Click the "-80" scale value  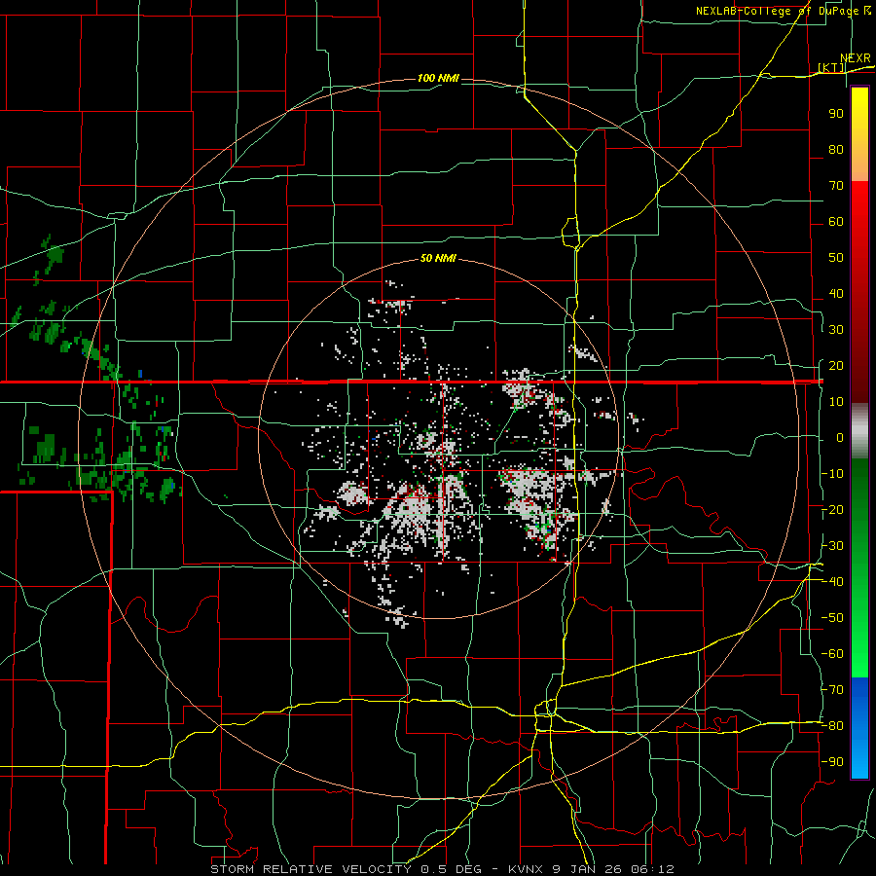click(x=832, y=726)
